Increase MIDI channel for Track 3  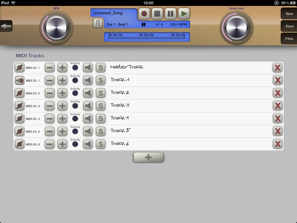(62, 106)
